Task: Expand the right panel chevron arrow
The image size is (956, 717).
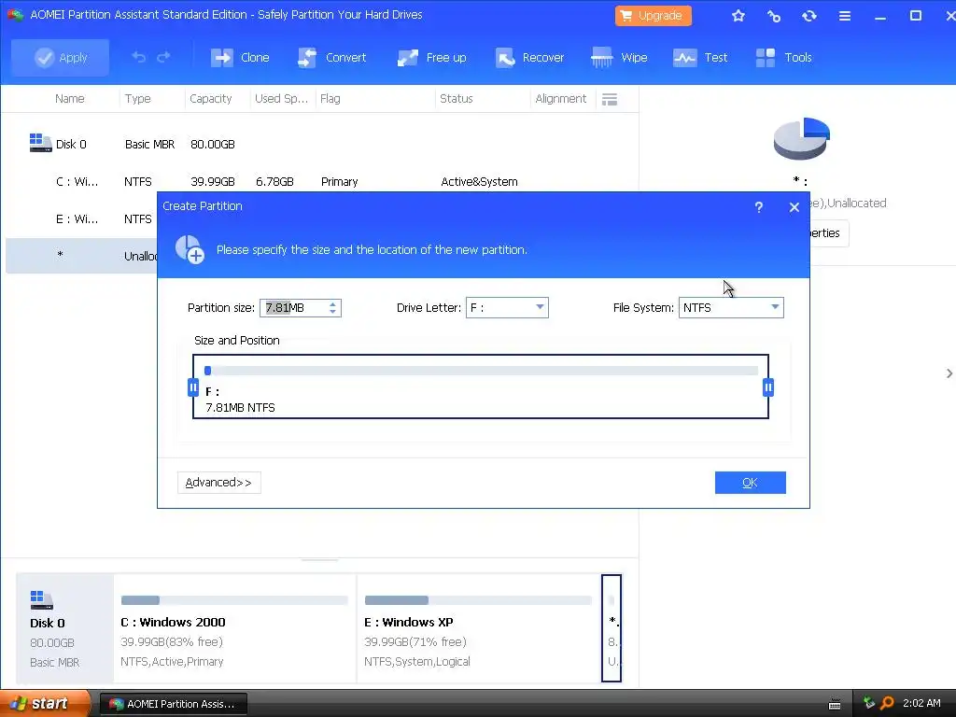Action: [x=949, y=373]
